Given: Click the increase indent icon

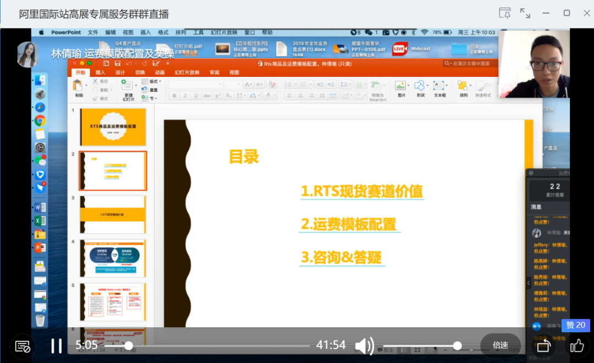Looking at the screenshot, I should pyautogui.click(x=331, y=85).
